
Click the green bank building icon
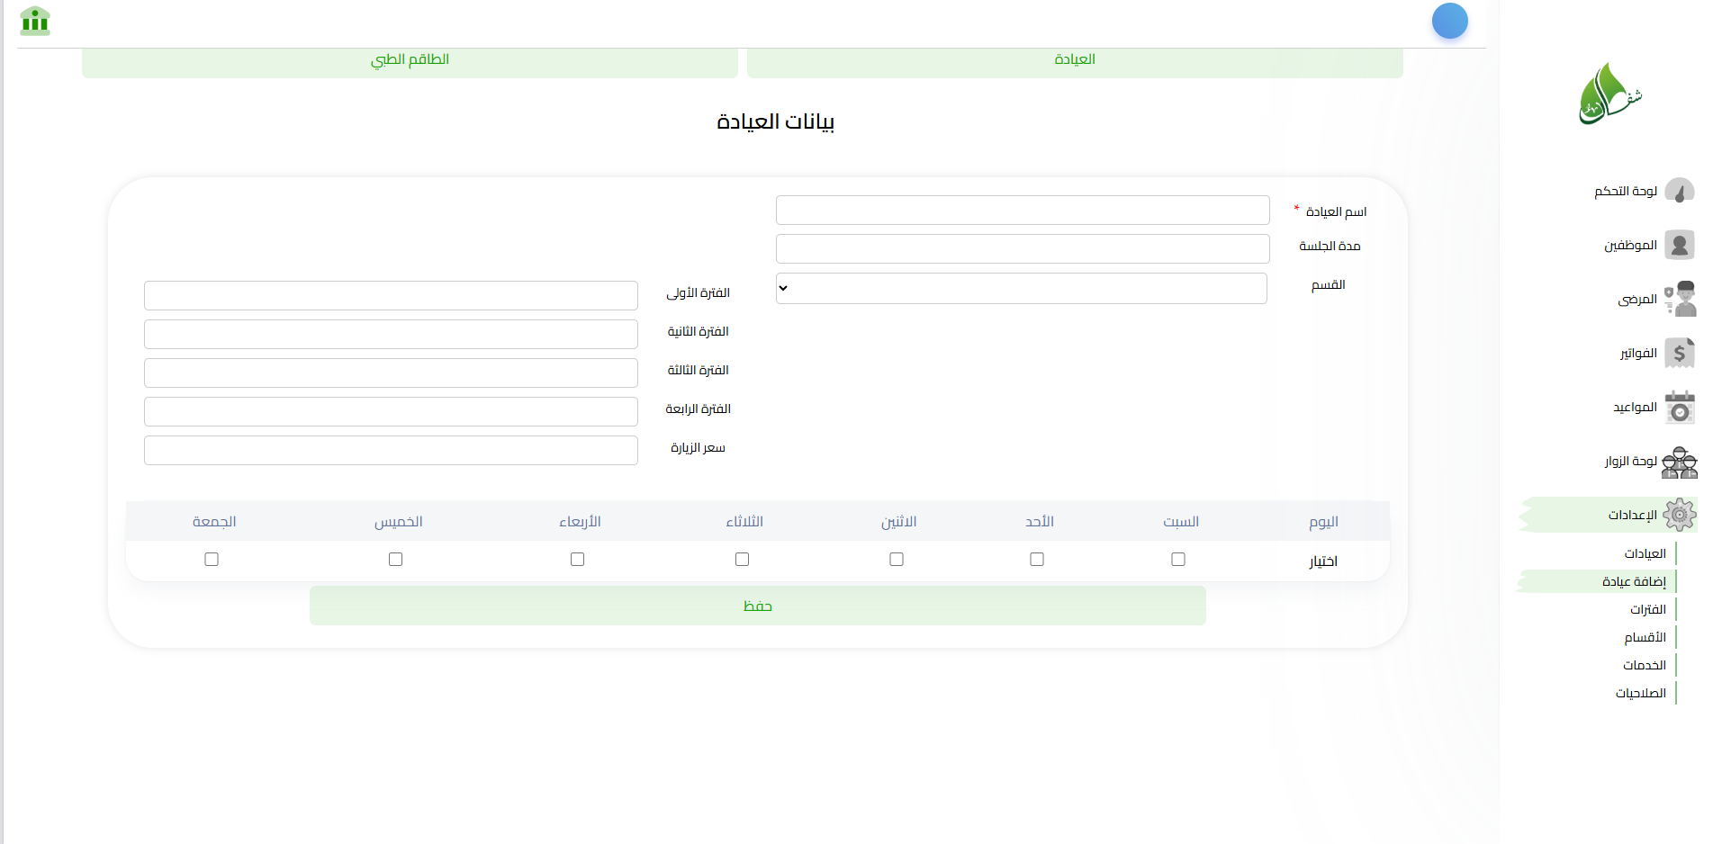[35, 21]
